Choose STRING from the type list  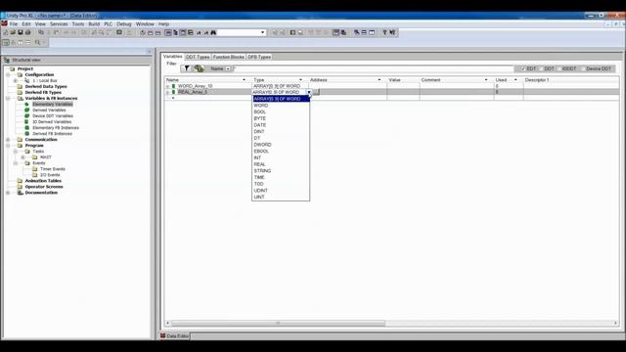[x=281, y=171]
